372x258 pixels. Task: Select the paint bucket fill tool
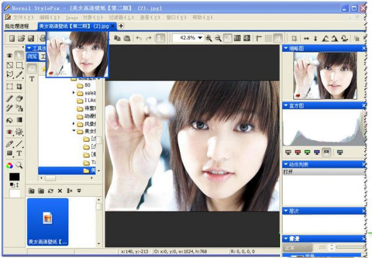10,120
